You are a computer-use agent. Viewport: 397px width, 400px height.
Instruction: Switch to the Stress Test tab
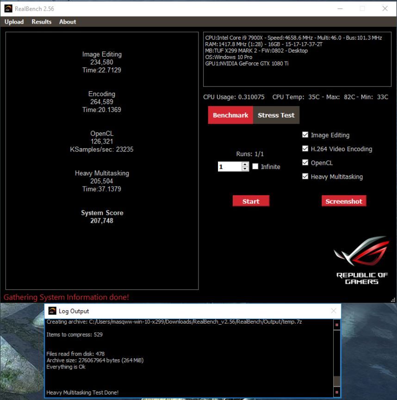[x=276, y=115]
